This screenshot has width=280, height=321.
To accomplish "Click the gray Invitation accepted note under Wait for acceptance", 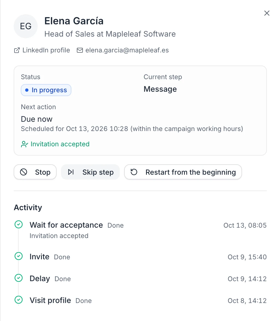I will tap(59, 236).
